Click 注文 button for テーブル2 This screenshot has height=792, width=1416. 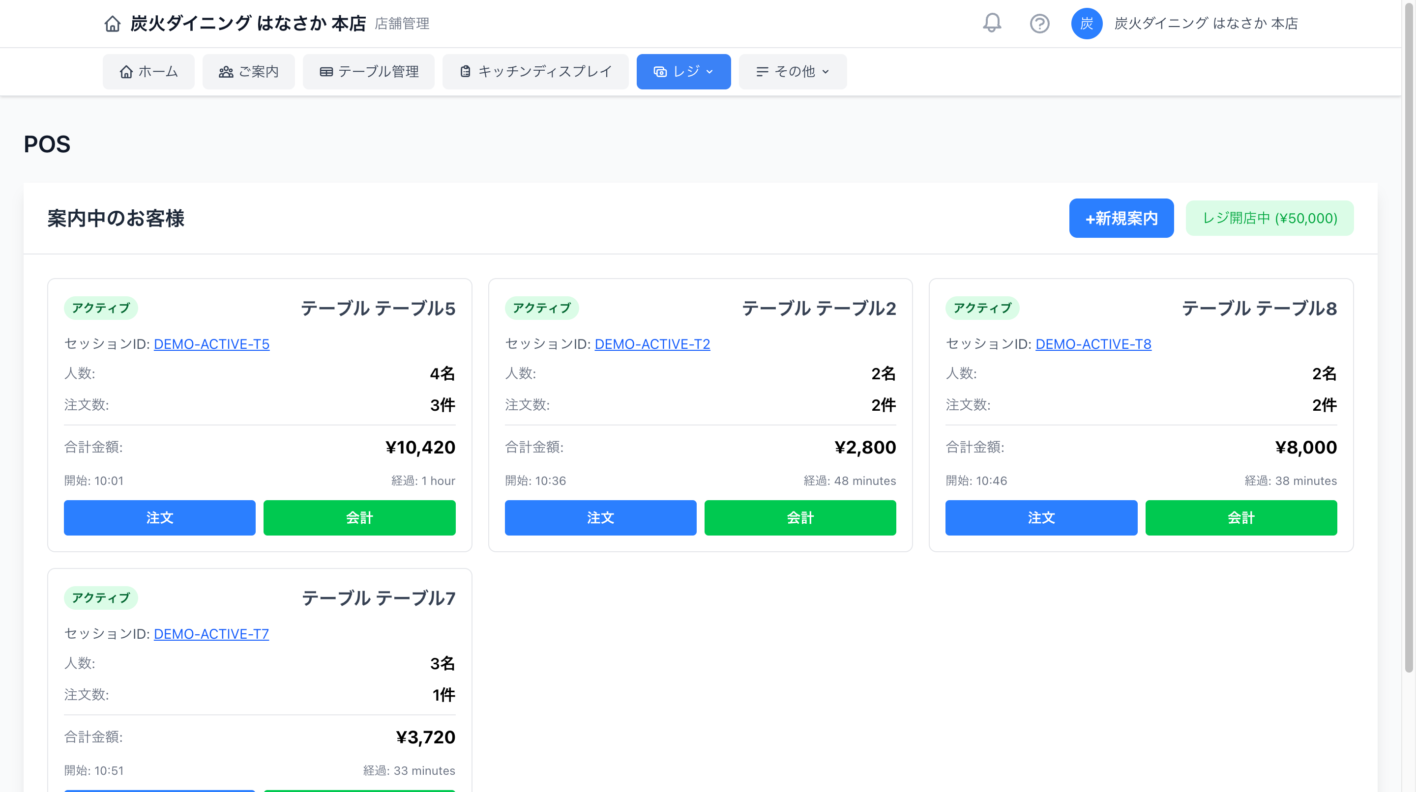(x=600, y=517)
